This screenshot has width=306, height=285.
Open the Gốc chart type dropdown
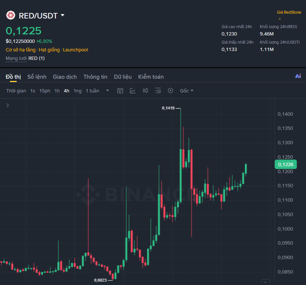coord(186,91)
